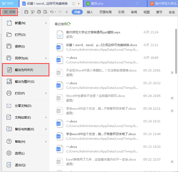Select 打印(P) menu item

(x=26, y=93)
